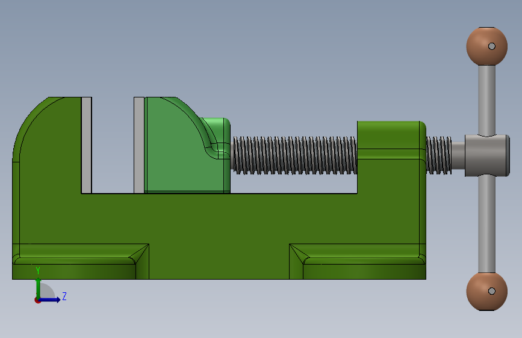Screen dimensions: 522x338
Task: Select the top brown handle knob
Action: pos(486,46)
